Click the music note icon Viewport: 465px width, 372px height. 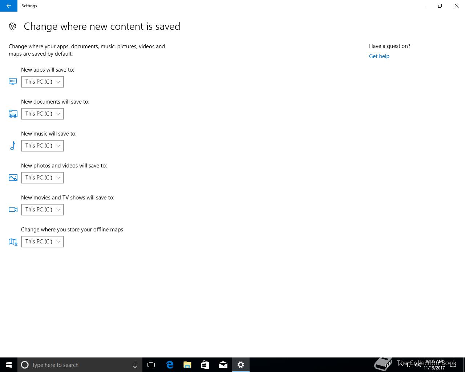[13, 146]
